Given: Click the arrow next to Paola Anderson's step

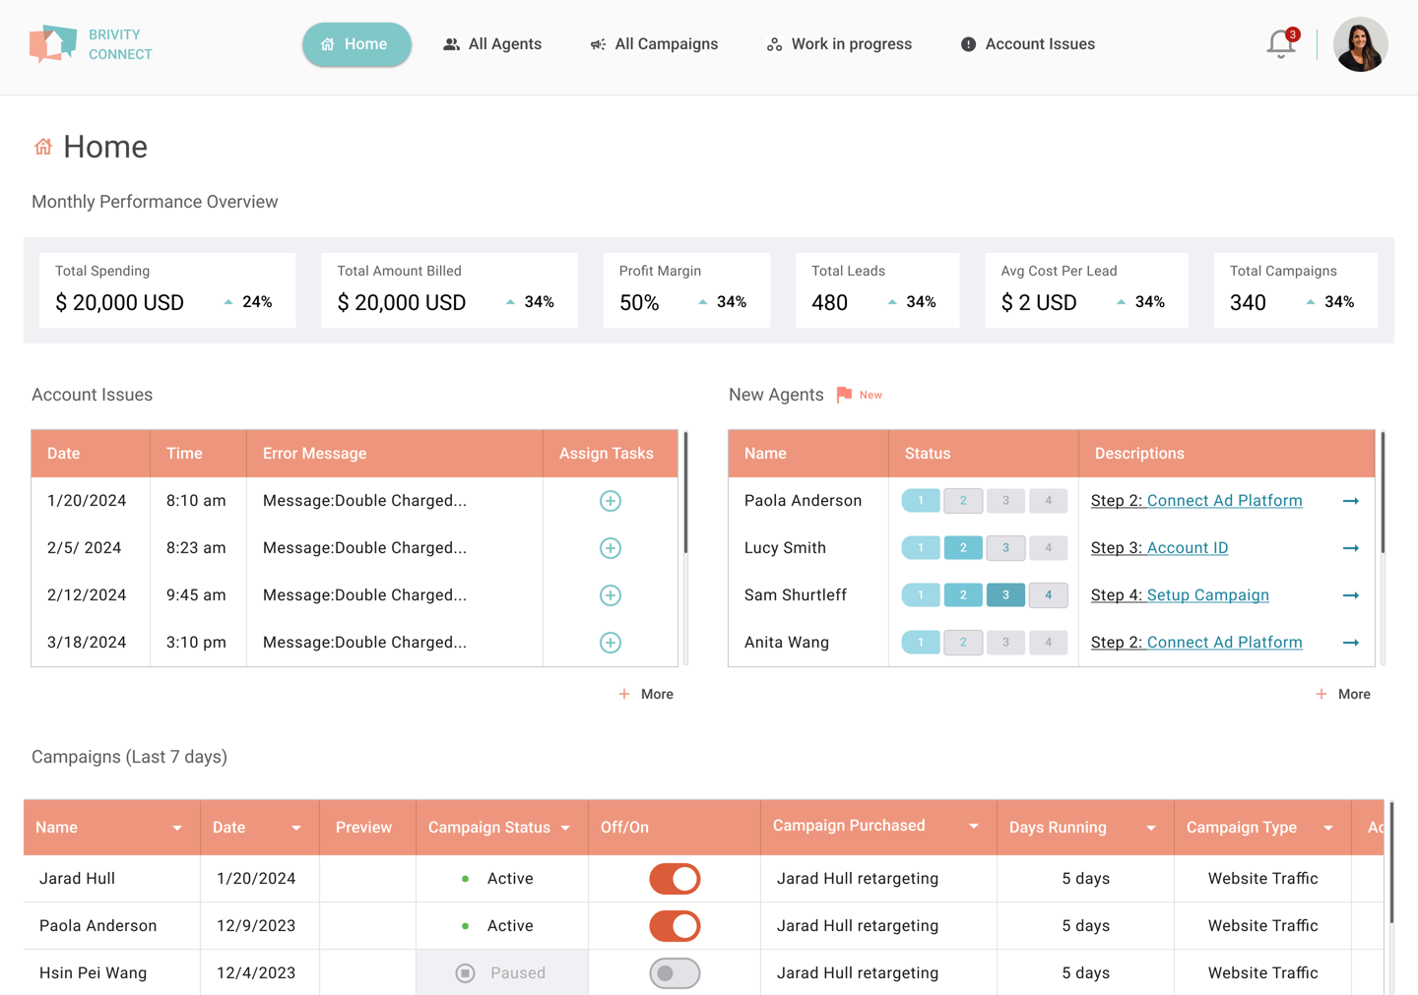Looking at the screenshot, I should (1351, 501).
